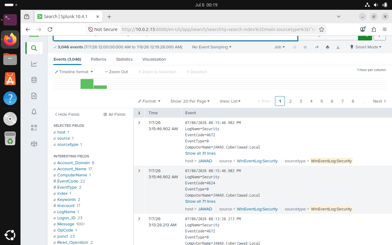This screenshot has width=392, height=245.
Task: Open the Search icon in Splunk sidebar
Action: (x=34, y=48)
